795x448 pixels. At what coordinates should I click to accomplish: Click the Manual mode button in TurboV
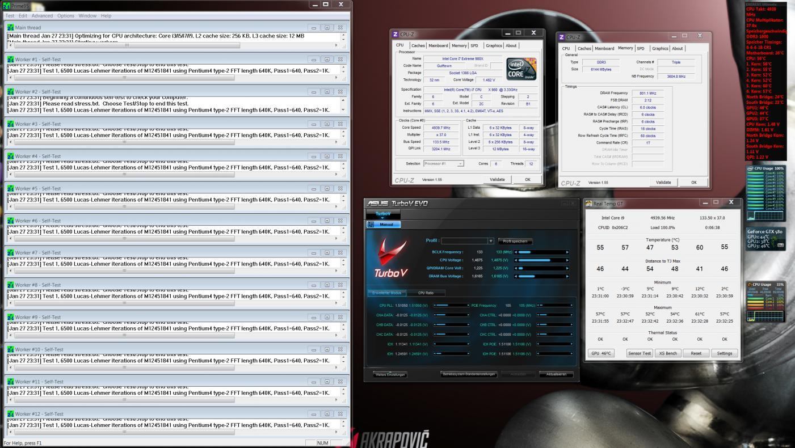[385, 225]
